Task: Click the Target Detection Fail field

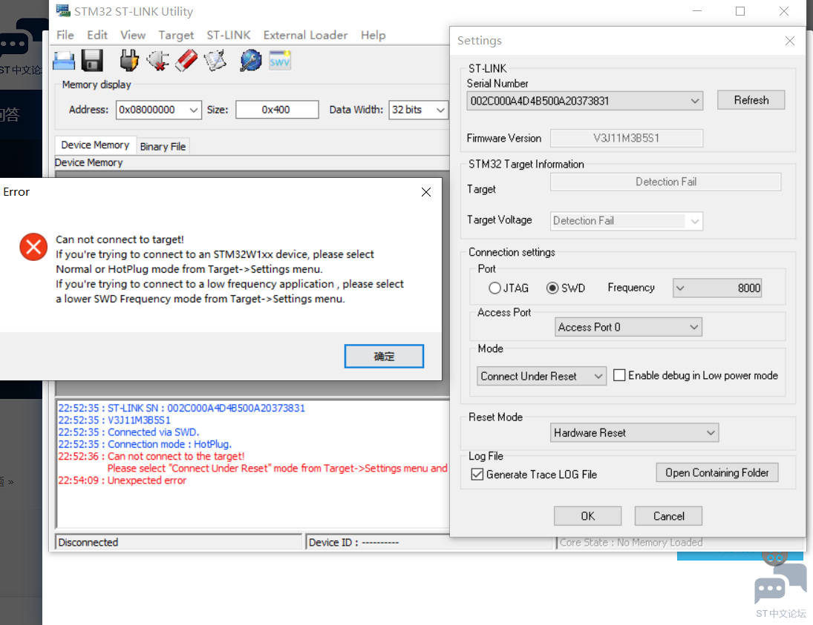Action: pos(666,182)
